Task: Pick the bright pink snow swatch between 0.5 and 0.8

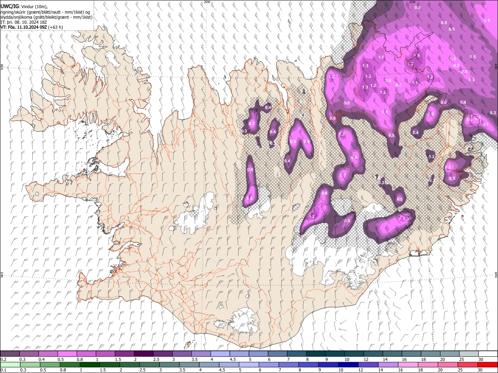Action: point(67,354)
